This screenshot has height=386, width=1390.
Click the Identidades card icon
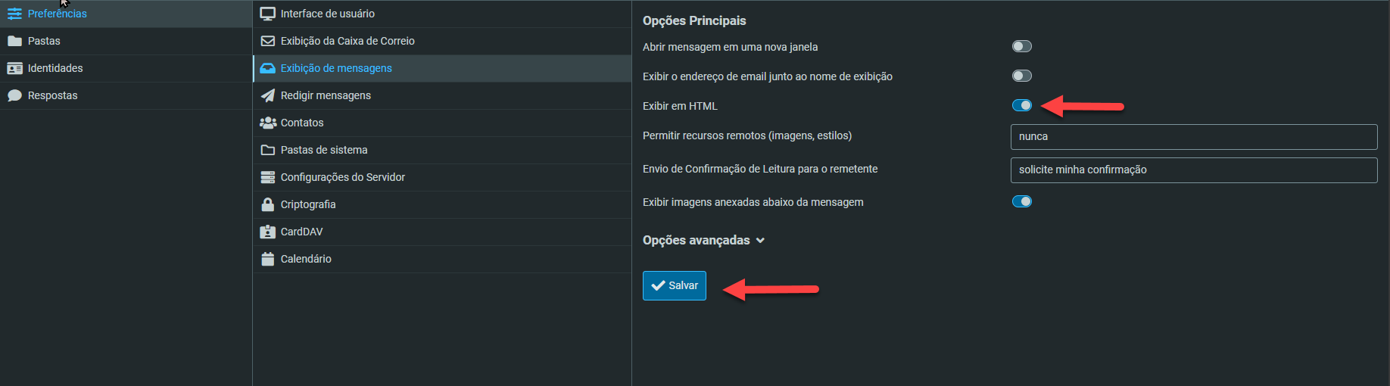[x=14, y=68]
